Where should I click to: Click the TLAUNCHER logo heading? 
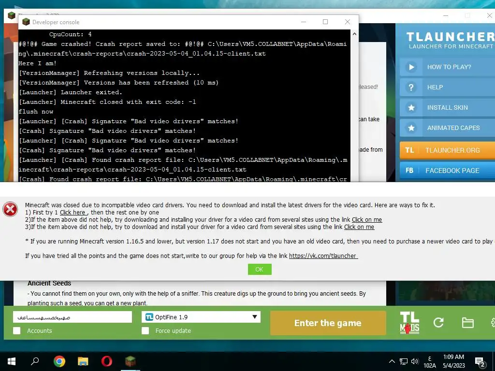[451, 37]
